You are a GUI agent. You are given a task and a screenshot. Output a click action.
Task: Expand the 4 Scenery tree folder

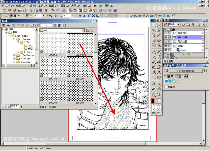point(14,62)
